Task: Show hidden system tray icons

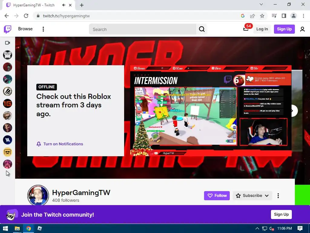Action: pos(257,228)
